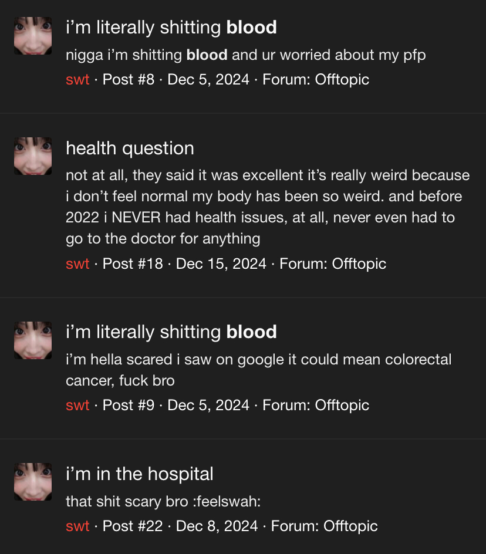Click the red swt name beside Post #9
The width and height of the screenshot is (486, 554).
pyautogui.click(x=77, y=405)
